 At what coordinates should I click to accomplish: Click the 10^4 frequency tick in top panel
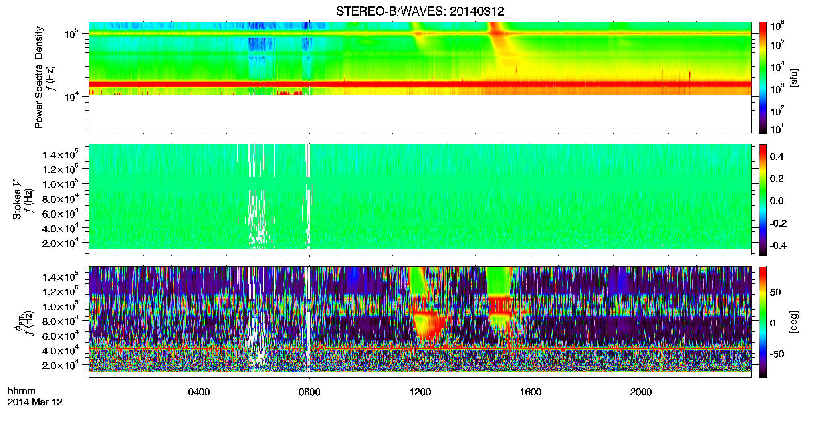71,96
